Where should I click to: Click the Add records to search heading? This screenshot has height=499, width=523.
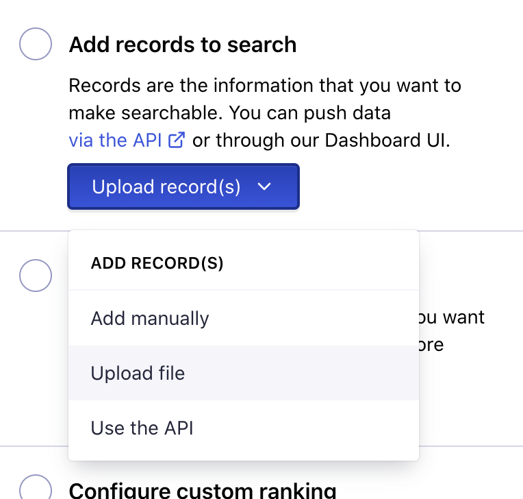[183, 45]
